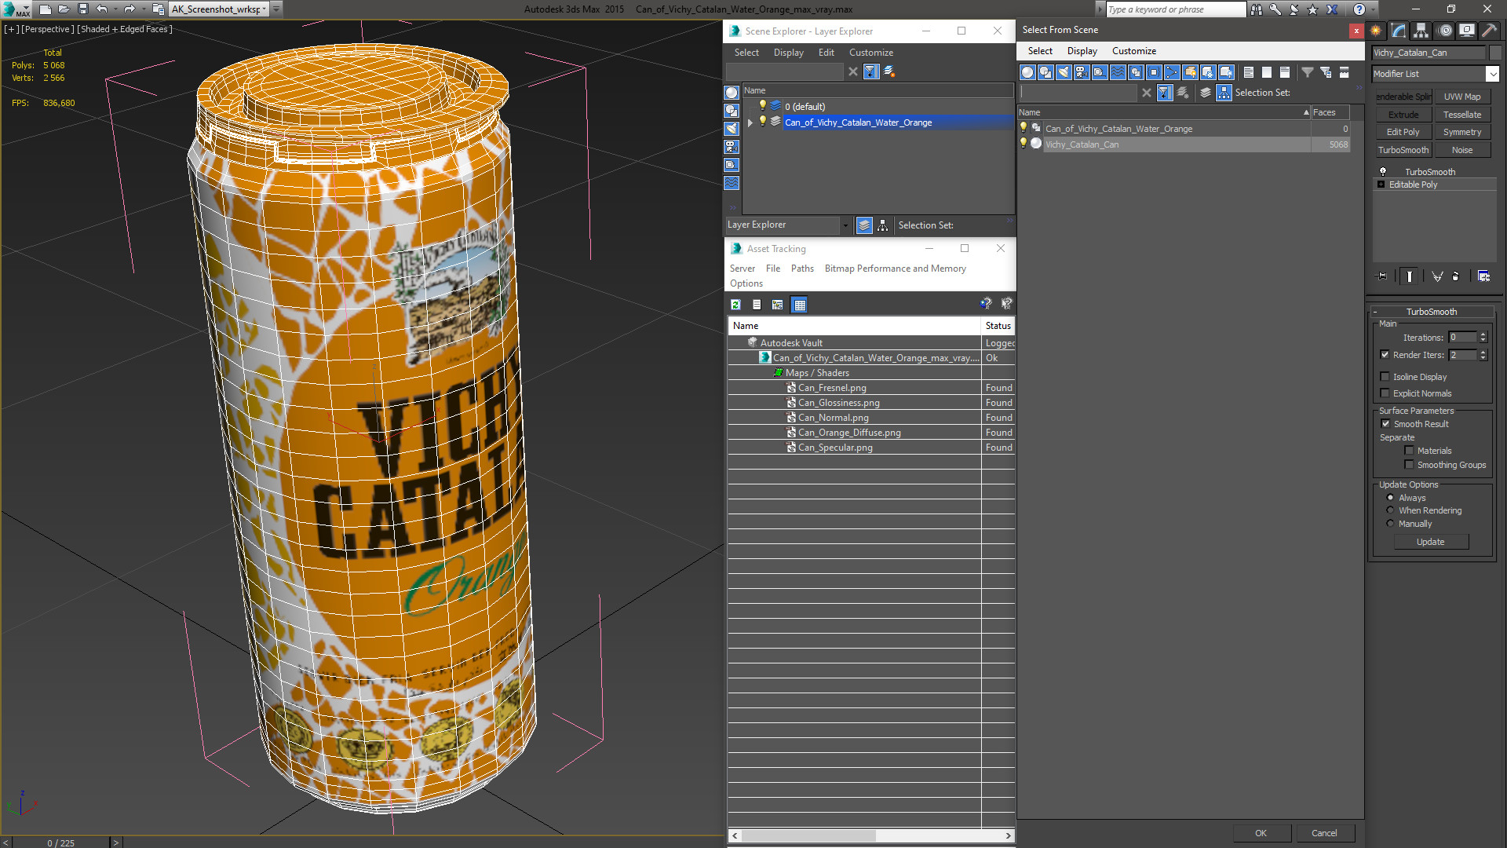The width and height of the screenshot is (1507, 848).
Task: Enable Separate by Materials checkbox
Action: (x=1409, y=451)
